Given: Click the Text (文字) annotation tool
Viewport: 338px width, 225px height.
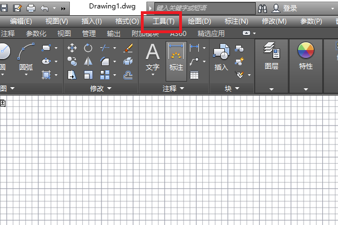Looking at the screenshot, I should point(153,57).
